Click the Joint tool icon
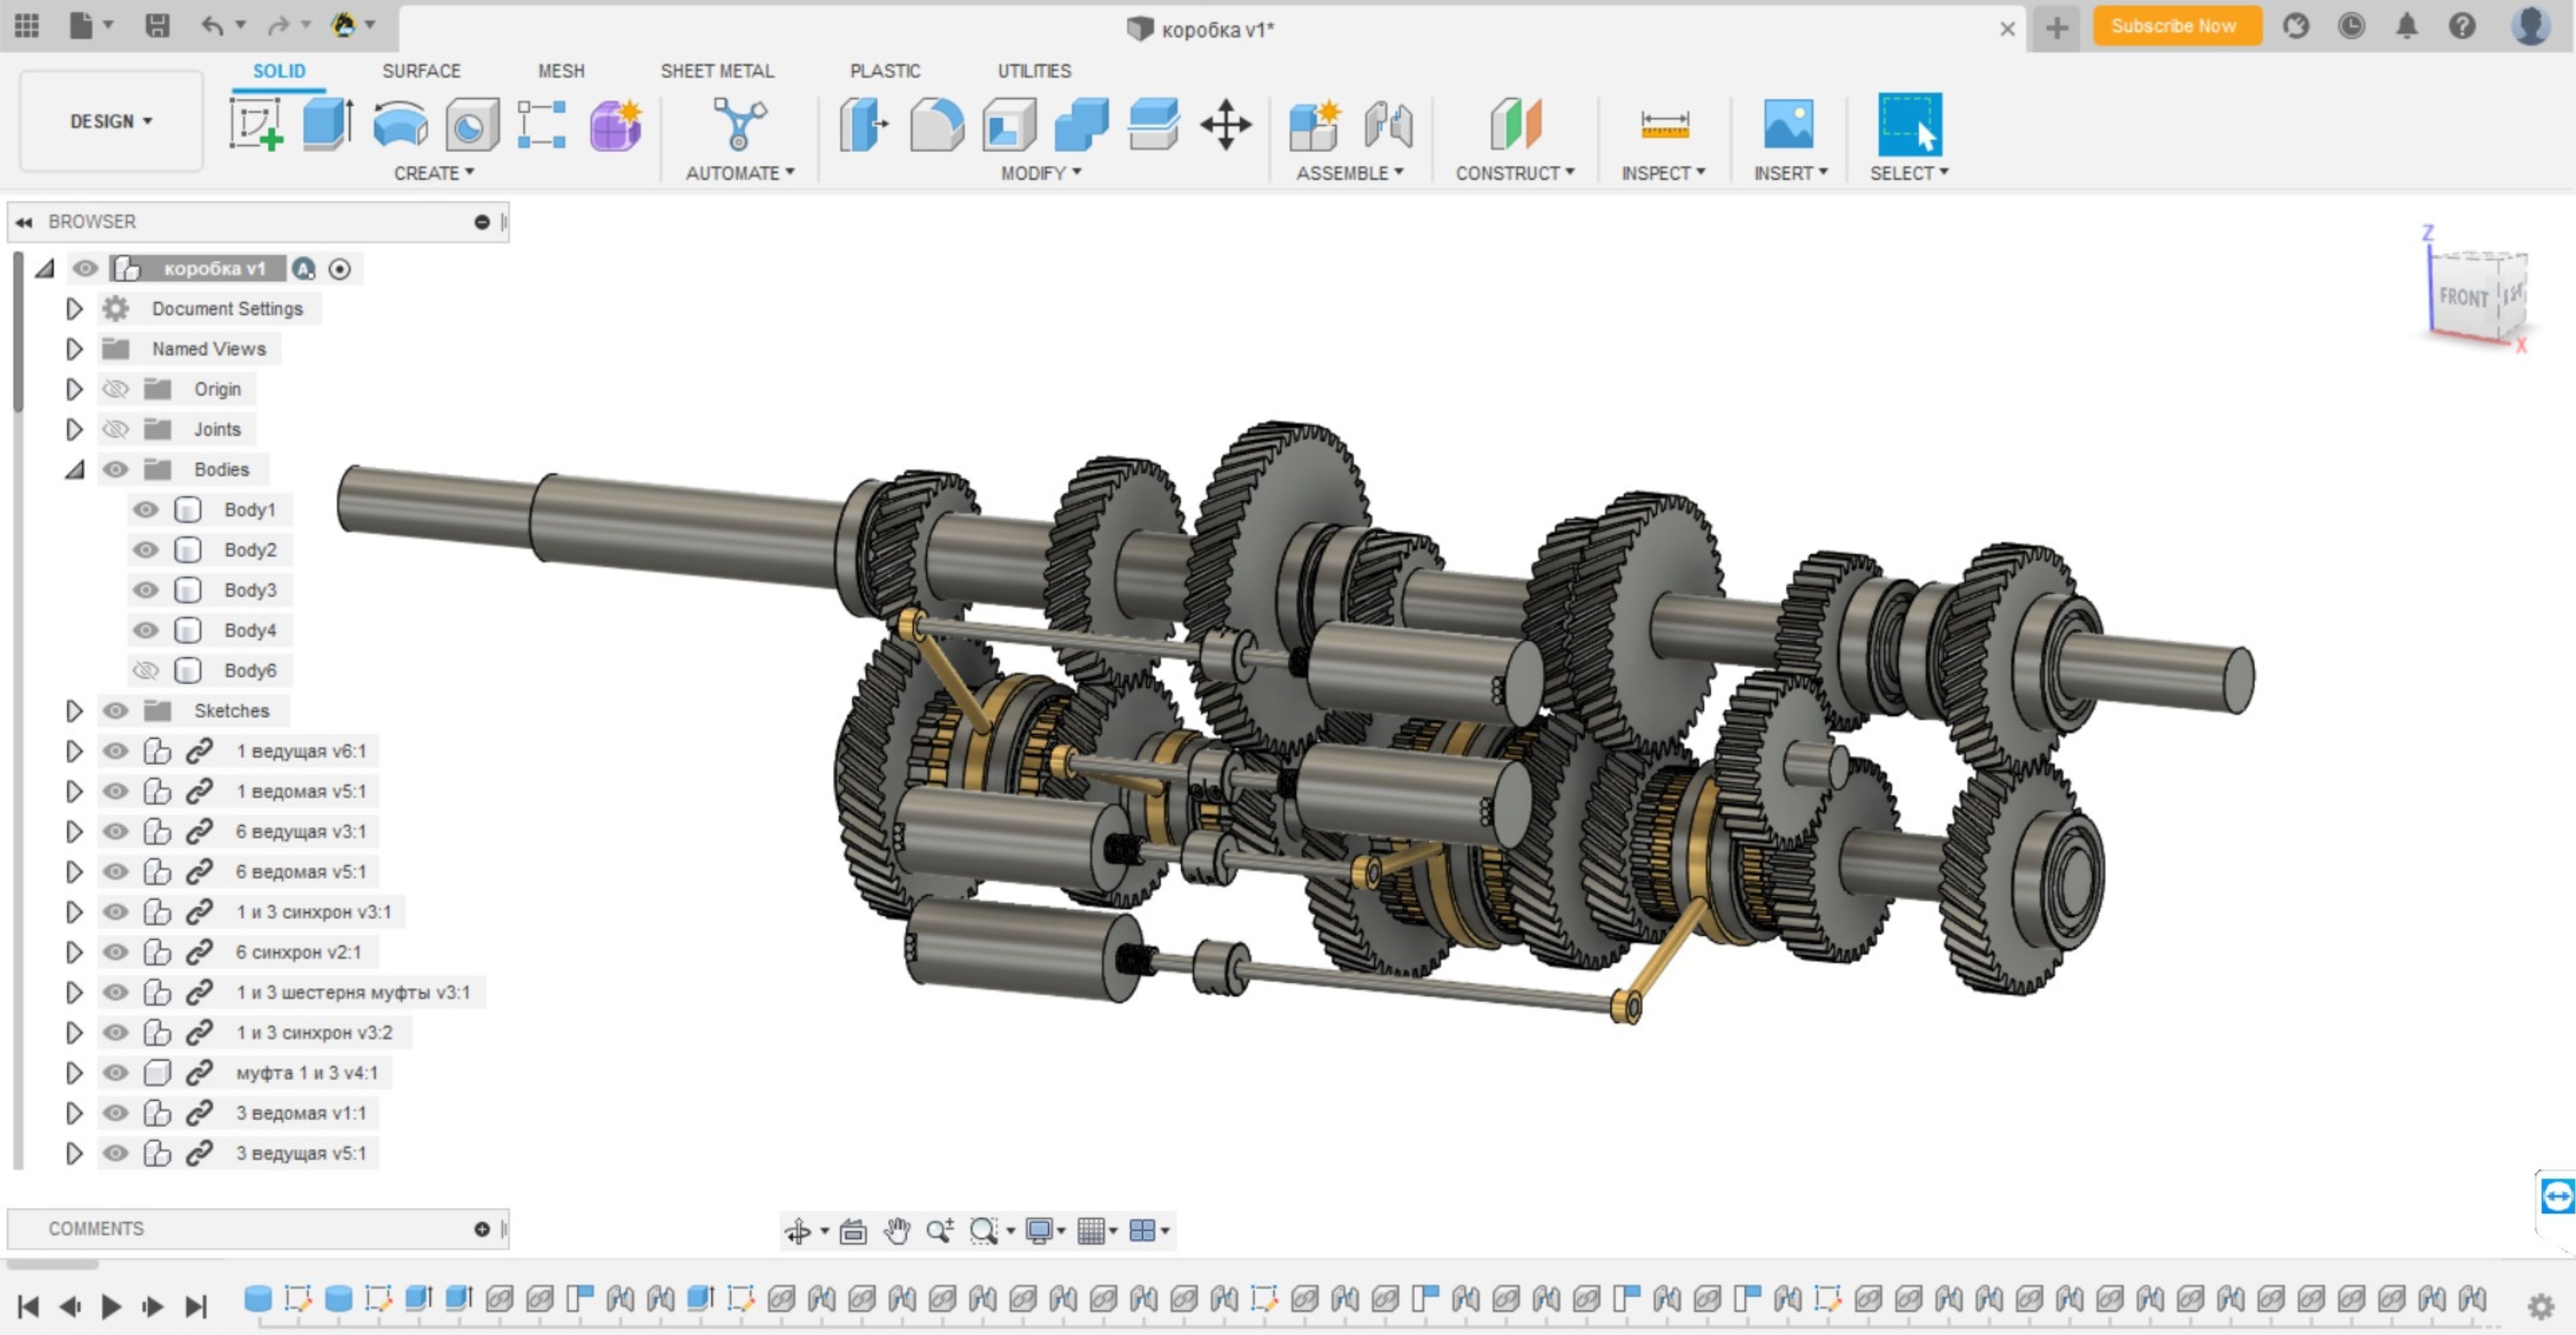This screenshot has width=2576, height=1335. [x=1388, y=125]
